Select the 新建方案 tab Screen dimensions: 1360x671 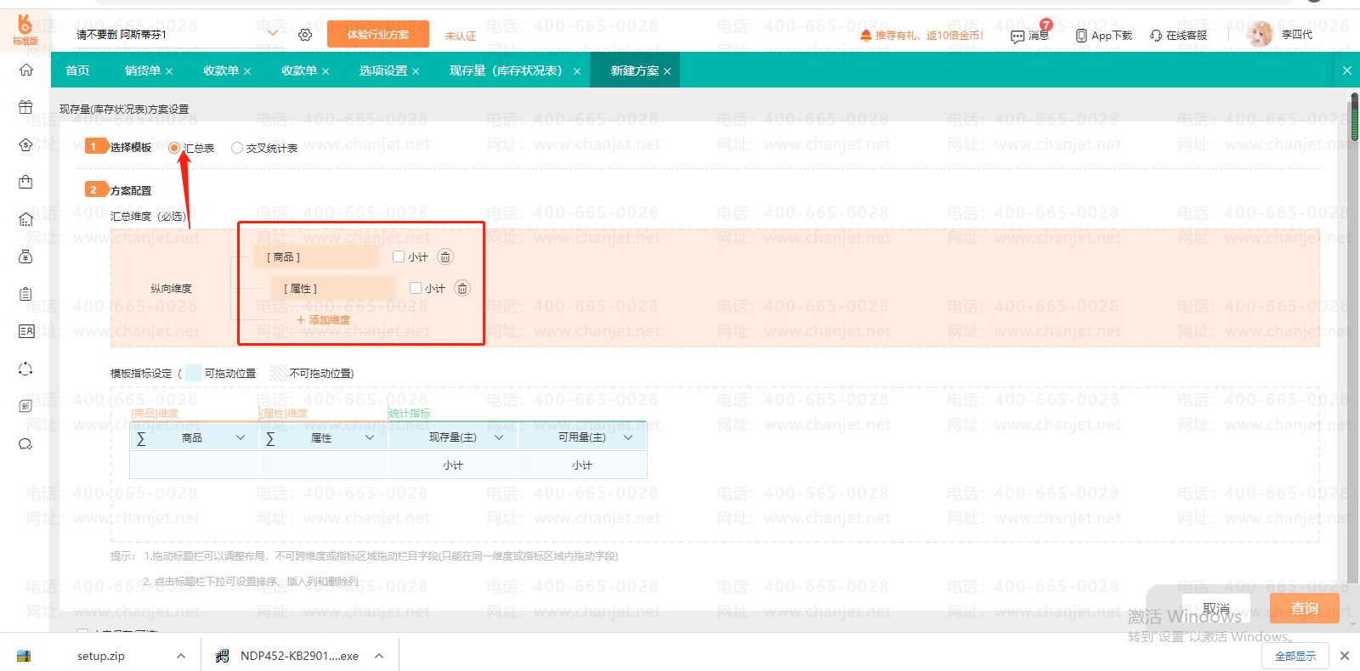(635, 70)
